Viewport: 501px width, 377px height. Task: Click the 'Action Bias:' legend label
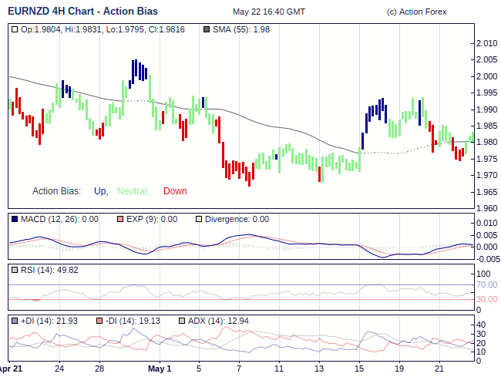(56, 191)
